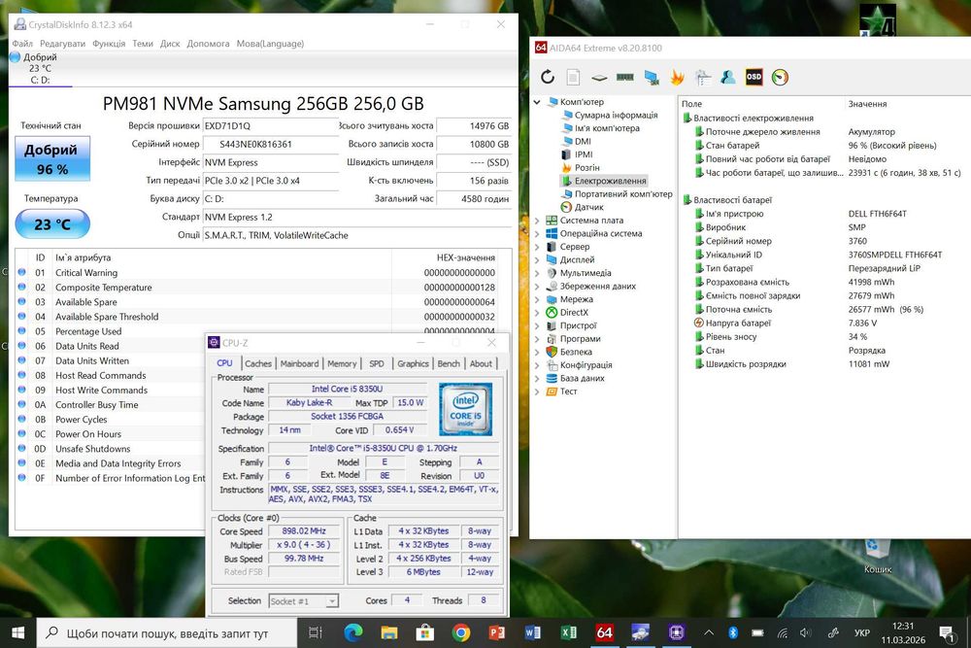The width and height of the screenshot is (971, 648).
Task: Expand the Дисплей tree node
Action: tap(536, 260)
